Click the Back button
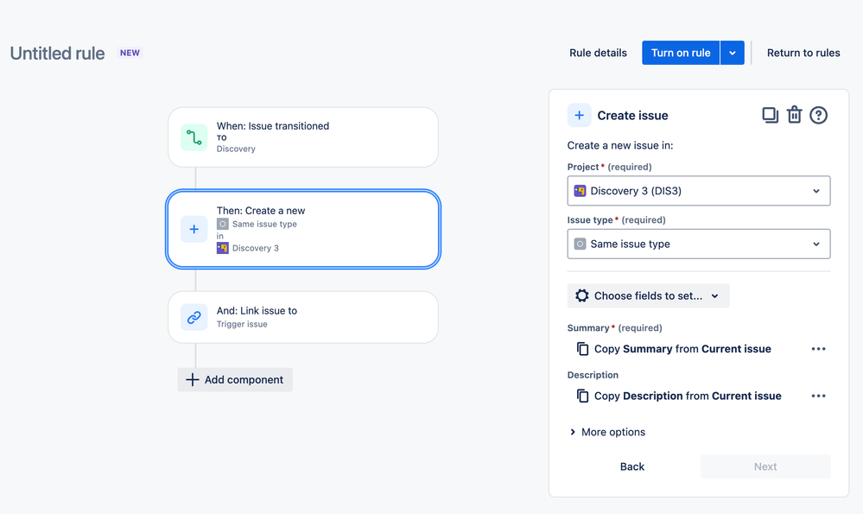The width and height of the screenshot is (863, 514). 631,466
